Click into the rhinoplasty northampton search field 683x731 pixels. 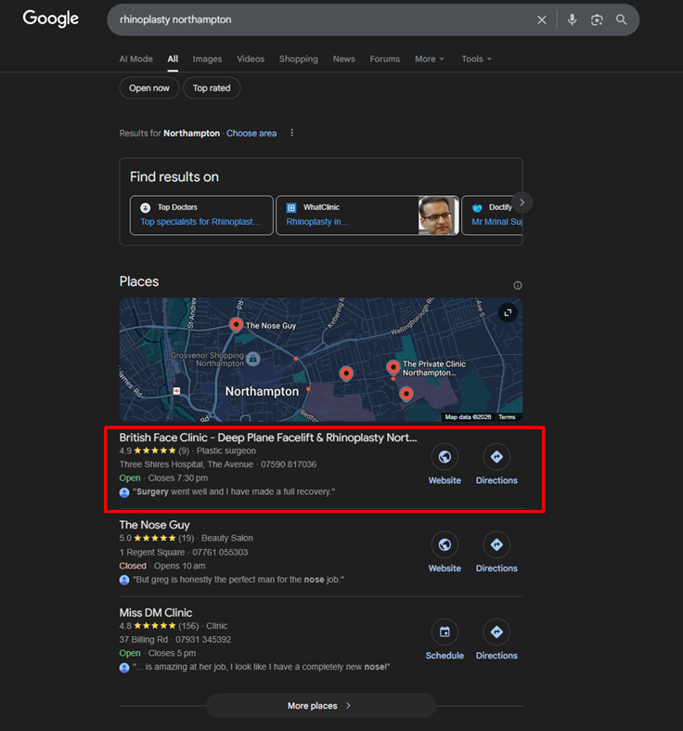[x=321, y=20]
